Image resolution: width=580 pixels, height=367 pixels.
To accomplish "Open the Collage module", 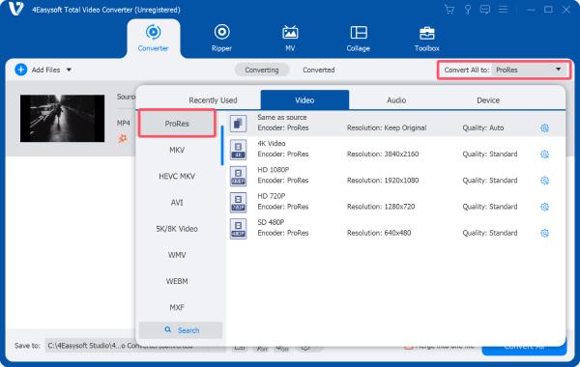I will [x=358, y=38].
